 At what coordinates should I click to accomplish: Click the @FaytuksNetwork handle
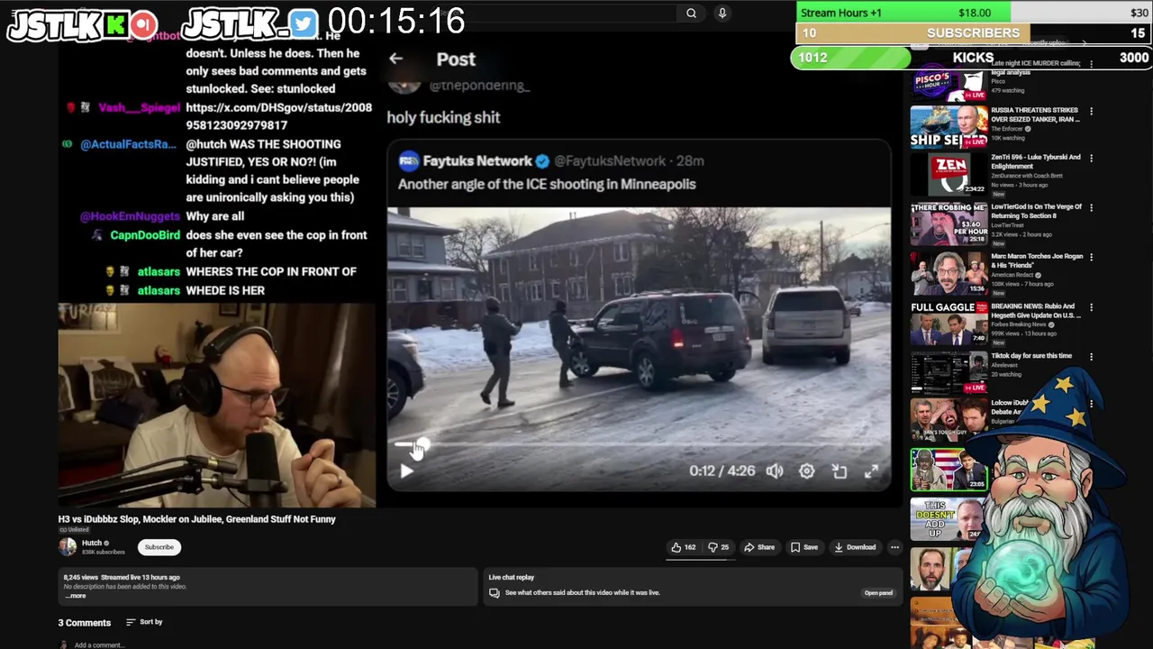[610, 161]
